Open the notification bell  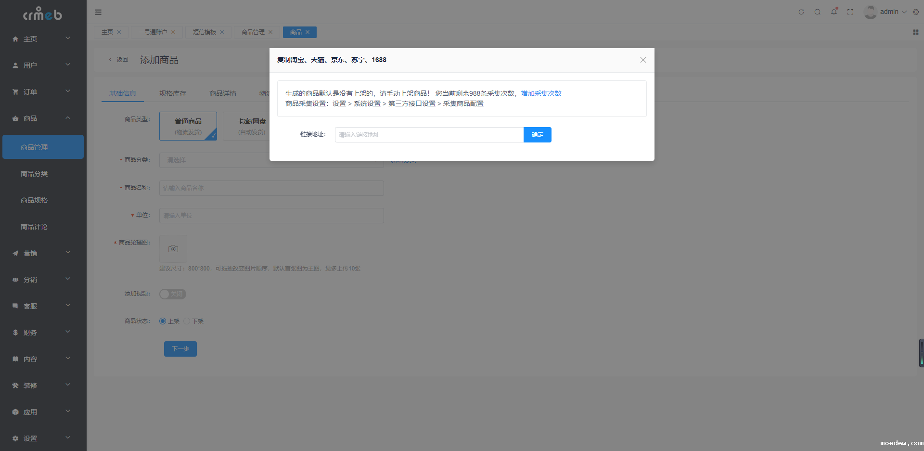[834, 12]
